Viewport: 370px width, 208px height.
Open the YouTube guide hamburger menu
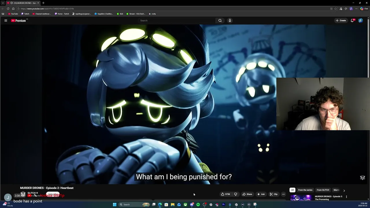(5, 21)
